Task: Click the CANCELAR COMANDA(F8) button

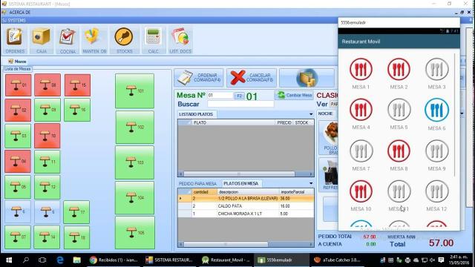Action: click(252, 77)
